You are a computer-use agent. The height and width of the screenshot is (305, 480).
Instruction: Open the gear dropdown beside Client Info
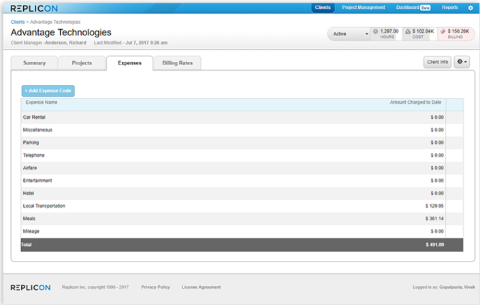(462, 62)
